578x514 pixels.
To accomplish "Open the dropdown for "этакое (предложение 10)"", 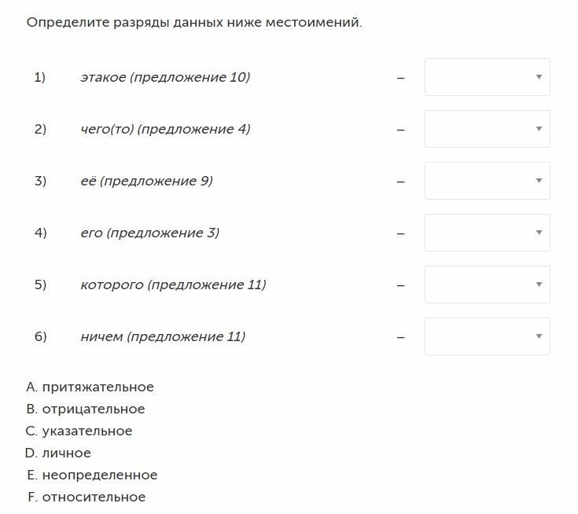I will 488,77.
